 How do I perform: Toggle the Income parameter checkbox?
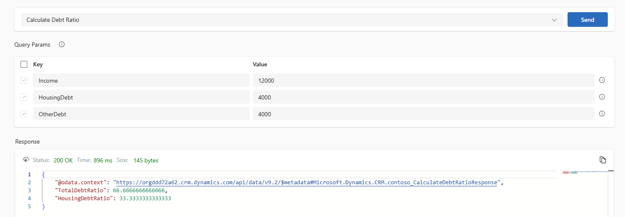24,80
